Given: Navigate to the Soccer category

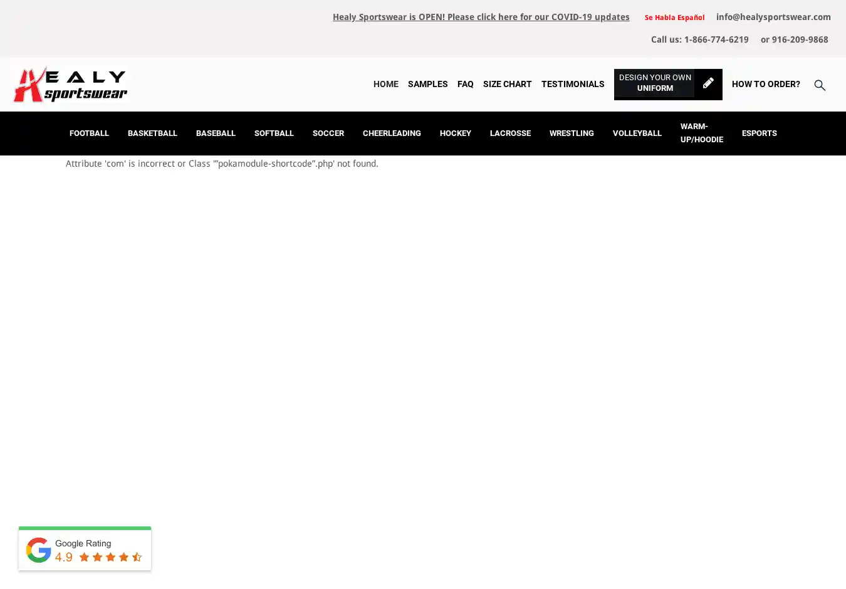Looking at the screenshot, I should [328, 133].
